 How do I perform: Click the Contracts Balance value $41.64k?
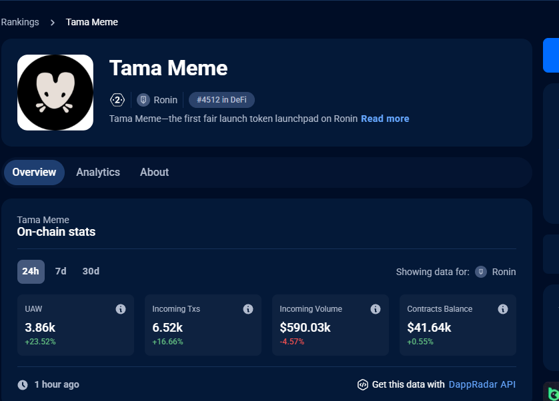click(429, 328)
